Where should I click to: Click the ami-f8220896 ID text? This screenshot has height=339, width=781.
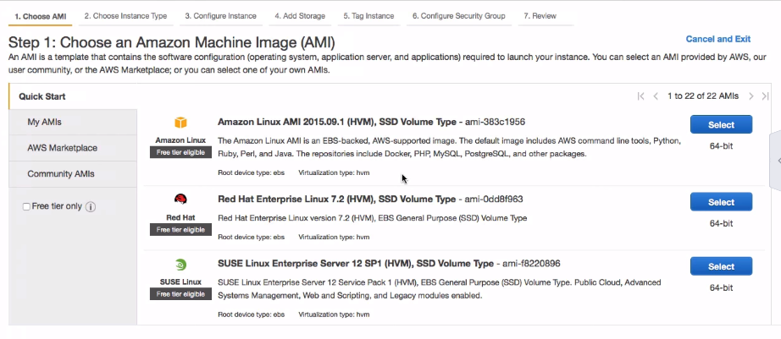tap(531, 264)
